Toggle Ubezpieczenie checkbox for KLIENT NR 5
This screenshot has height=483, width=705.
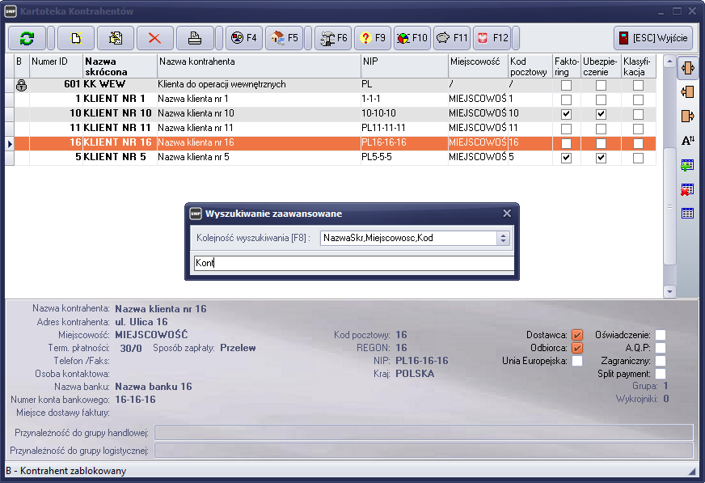tap(601, 159)
